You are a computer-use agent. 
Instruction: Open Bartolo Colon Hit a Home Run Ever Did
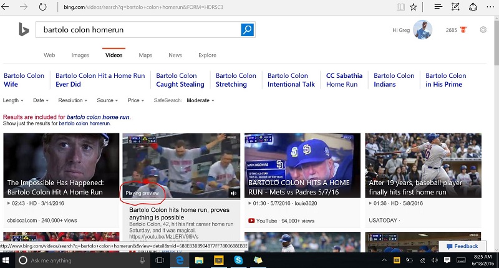[x=100, y=80]
